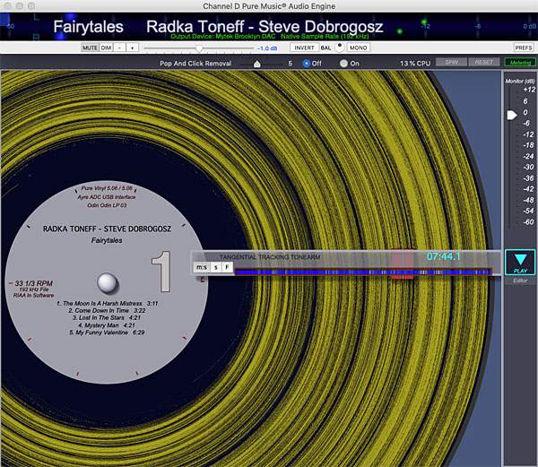This screenshot has width=538, height=467.
Task: Click the RESET button
Action: 484,62
